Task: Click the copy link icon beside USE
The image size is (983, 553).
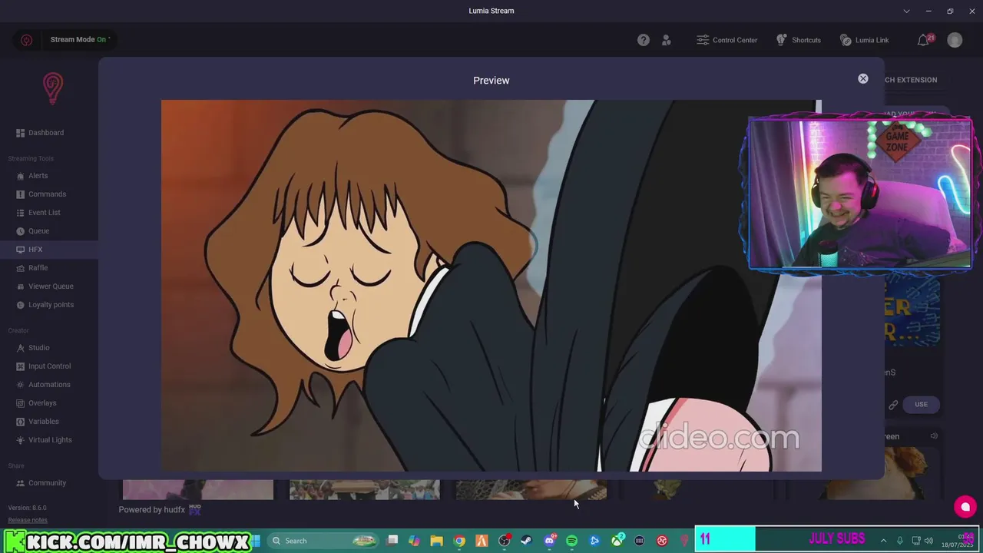Action: point(893,405)
